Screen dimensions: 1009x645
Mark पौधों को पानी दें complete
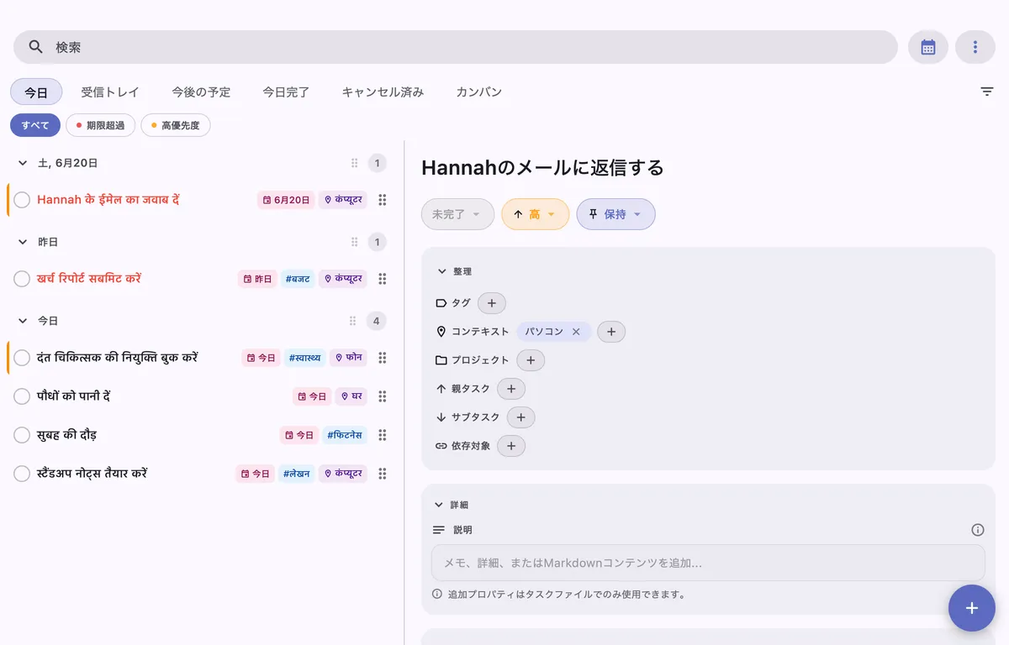coord(22,396)
